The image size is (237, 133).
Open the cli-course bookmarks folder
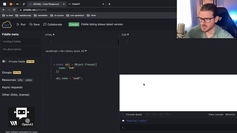(x=57, y=16)
